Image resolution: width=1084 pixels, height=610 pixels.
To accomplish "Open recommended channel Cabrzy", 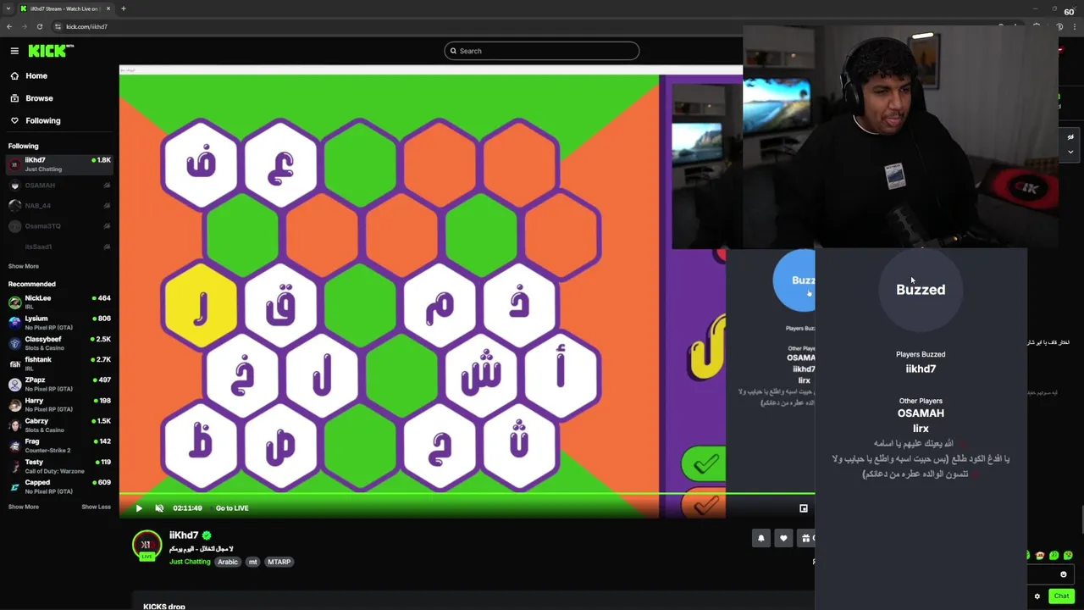I will coord(59,424).
